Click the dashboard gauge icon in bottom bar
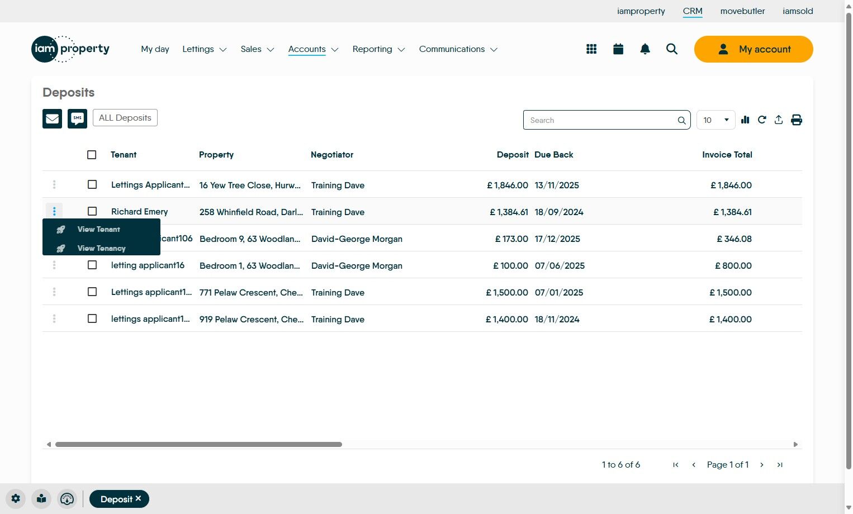853x514 pixels. click(x=67, y=499)
